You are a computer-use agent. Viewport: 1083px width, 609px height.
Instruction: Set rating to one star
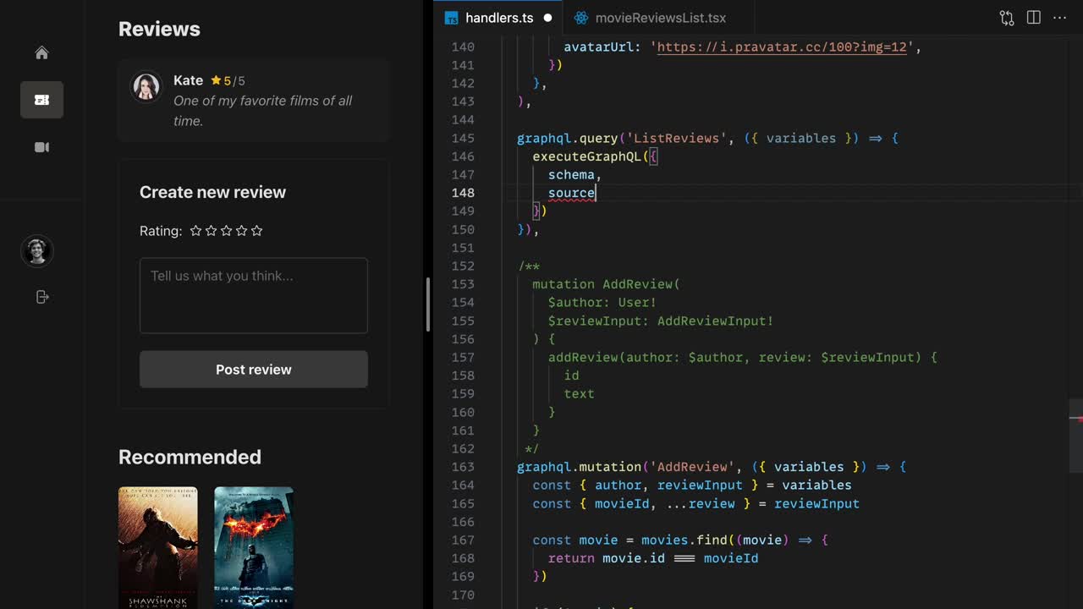tap(196, 231)
